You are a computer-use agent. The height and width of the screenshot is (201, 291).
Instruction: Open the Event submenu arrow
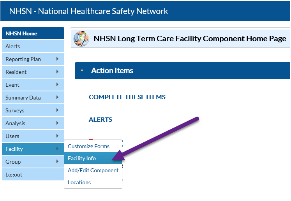click(57, 85)
